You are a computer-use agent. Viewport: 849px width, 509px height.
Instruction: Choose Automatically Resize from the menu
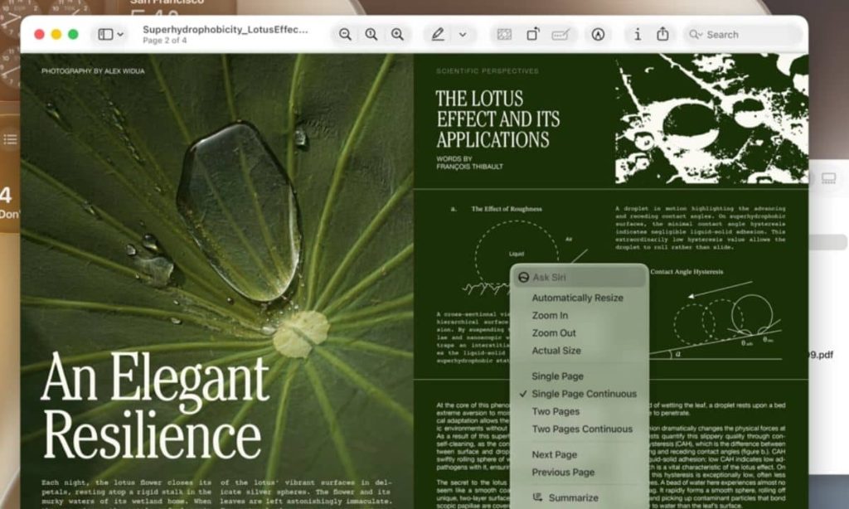click(x=580, y=298)
